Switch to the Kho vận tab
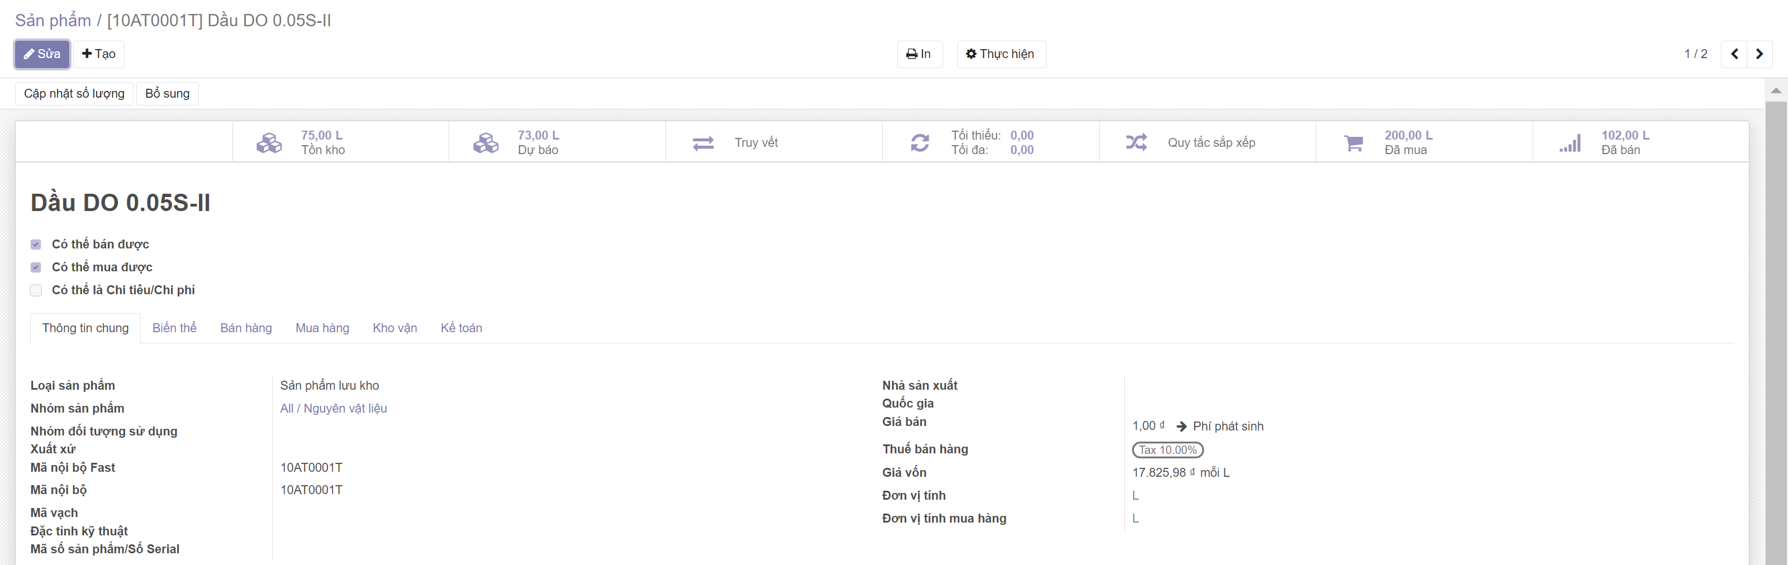This screenshot has width=1788, height=565. pos(394,328)
